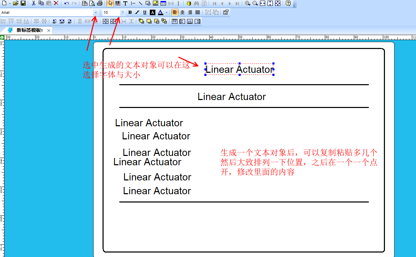Open the properties icon in the format bar
The image size is (416, 257).
click(x=226, y=12)
